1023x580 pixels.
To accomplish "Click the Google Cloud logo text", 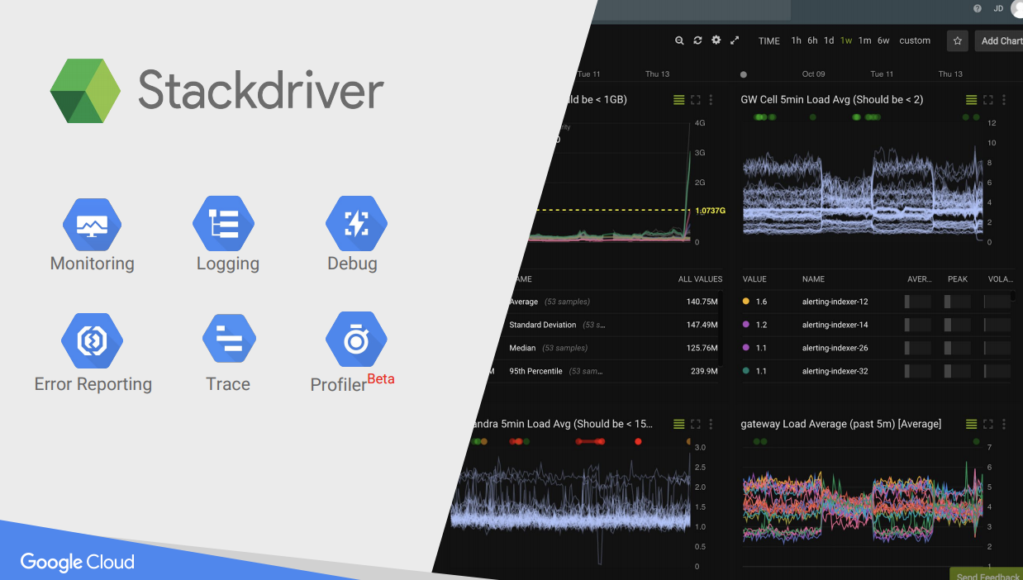I will pyautogui.click(x=78, y=563).
